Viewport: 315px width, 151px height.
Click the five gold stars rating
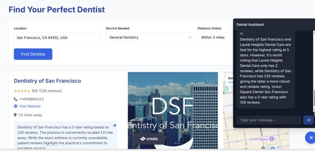(22, 91)
